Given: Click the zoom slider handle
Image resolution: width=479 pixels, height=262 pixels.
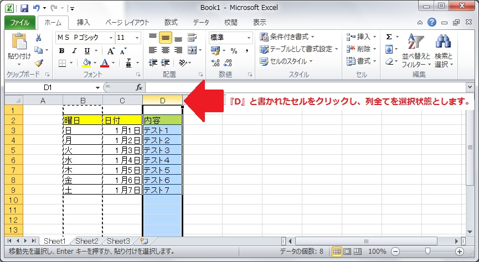Looking at the screenshot, I should pyautogui.click(x=428, y=251).
